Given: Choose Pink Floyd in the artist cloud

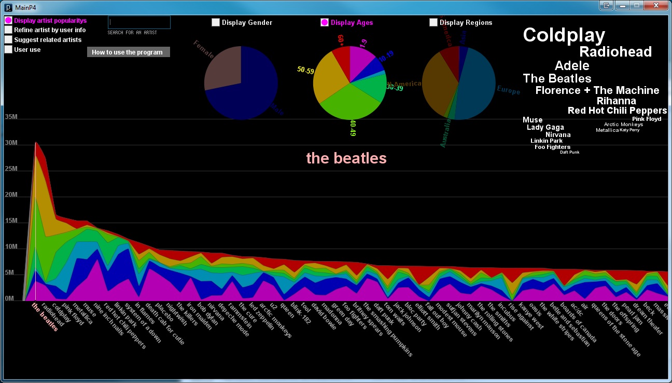Looking at the screenshot, I should point(647,119).
